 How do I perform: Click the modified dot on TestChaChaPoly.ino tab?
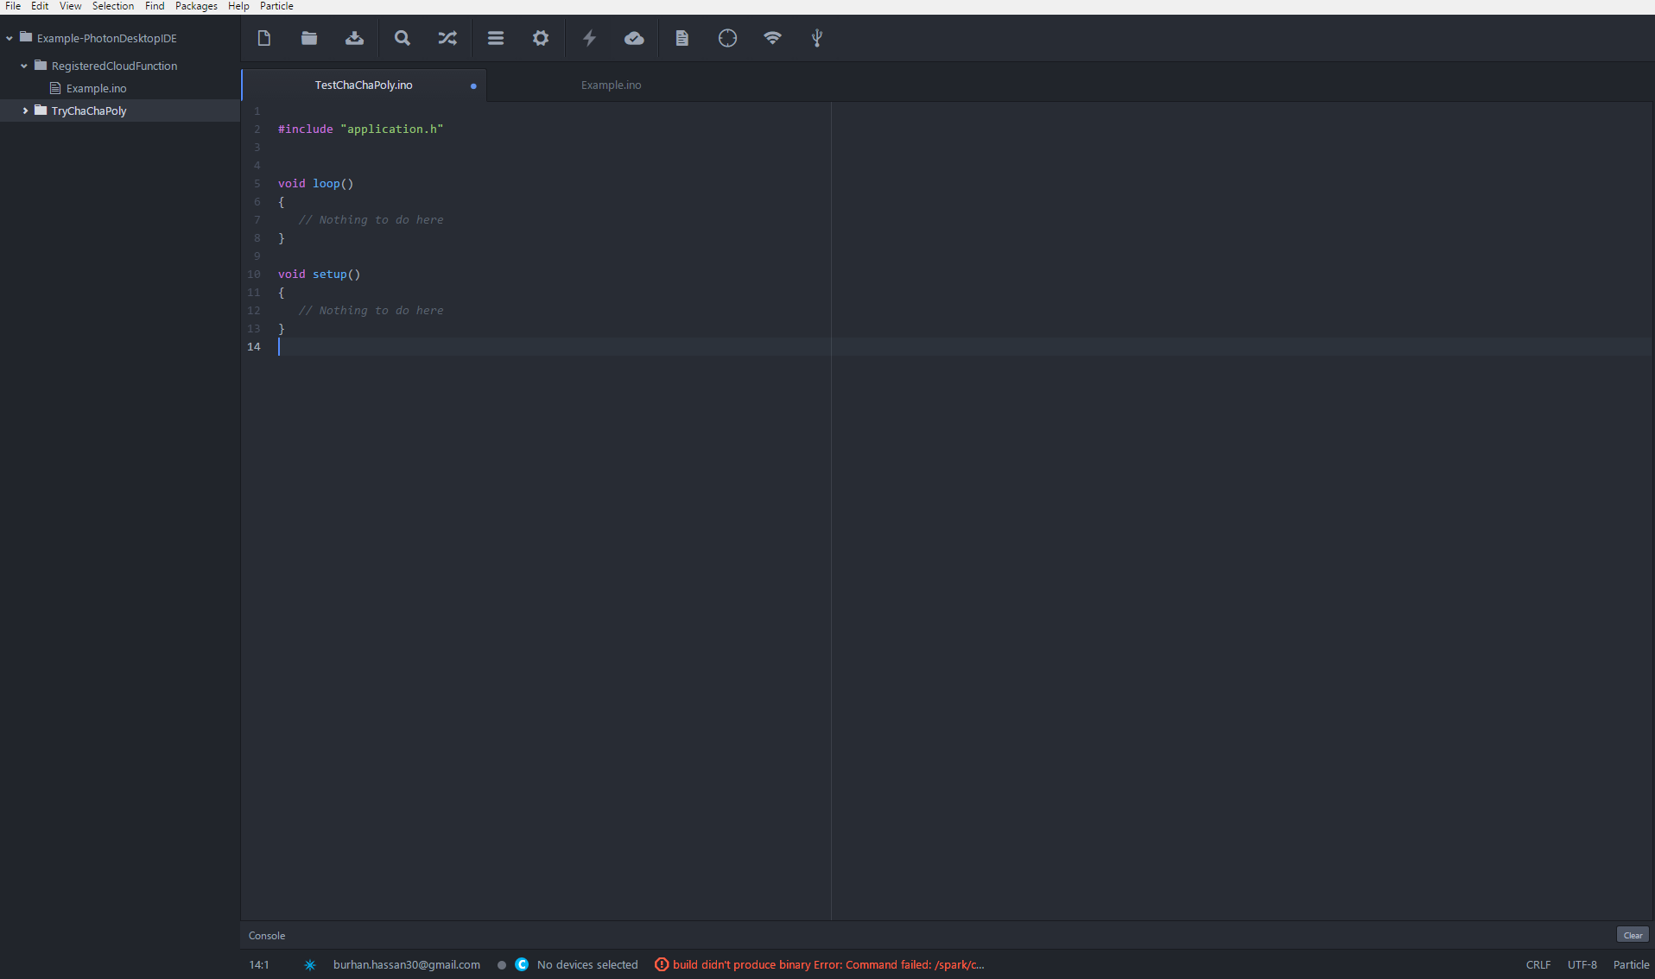473,86
